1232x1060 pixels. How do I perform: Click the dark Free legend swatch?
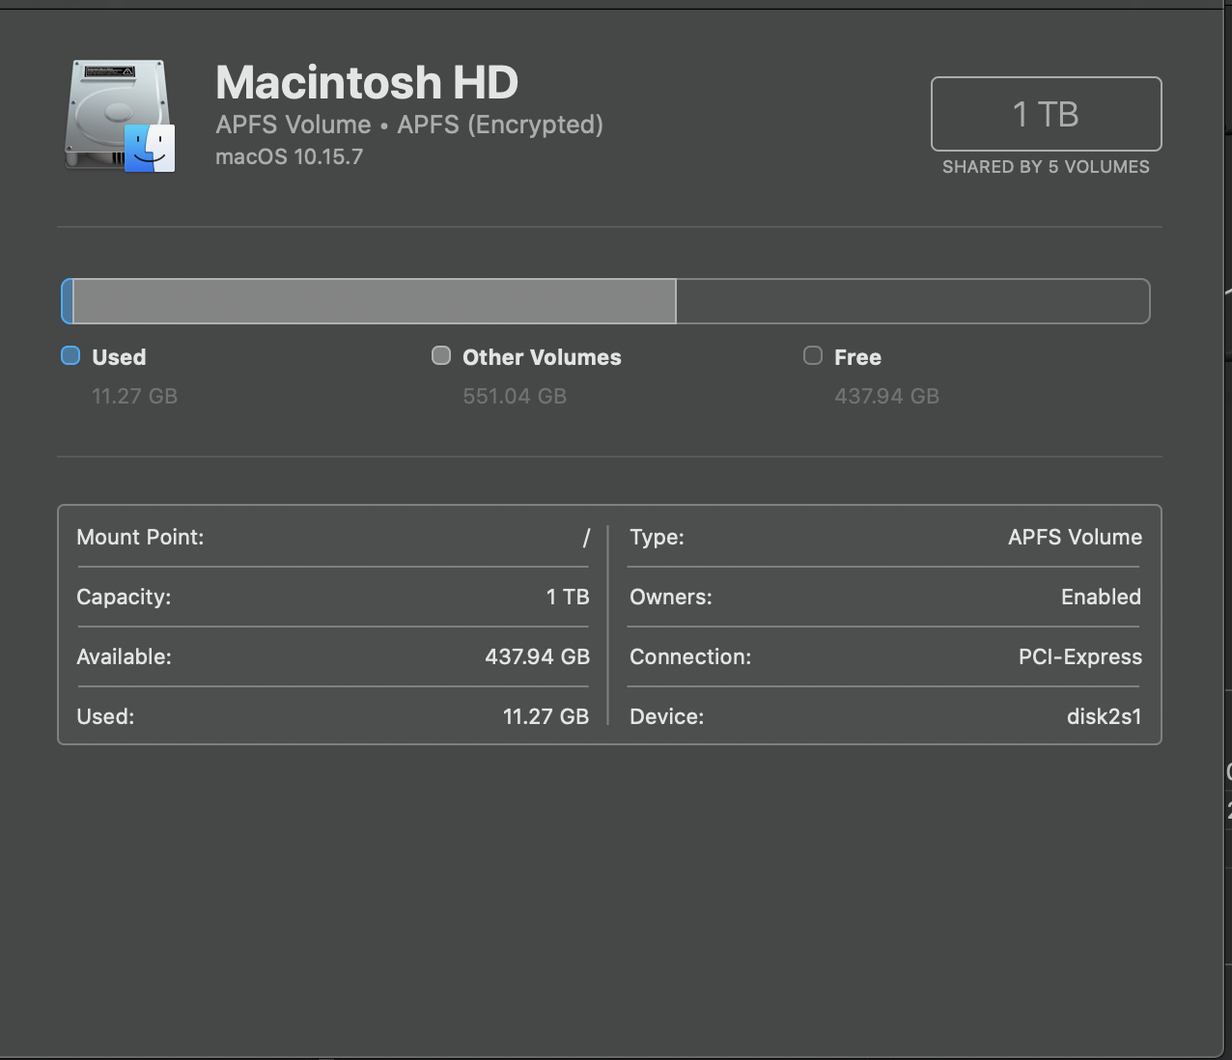[813, 355]
